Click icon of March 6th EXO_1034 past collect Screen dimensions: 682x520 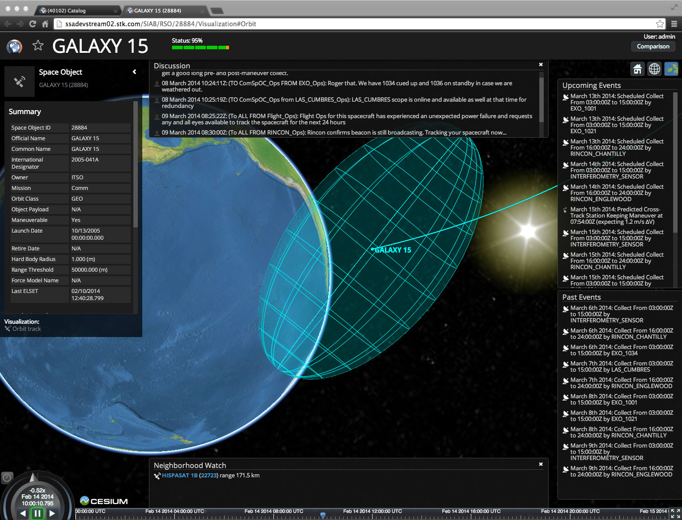(566, 348)
